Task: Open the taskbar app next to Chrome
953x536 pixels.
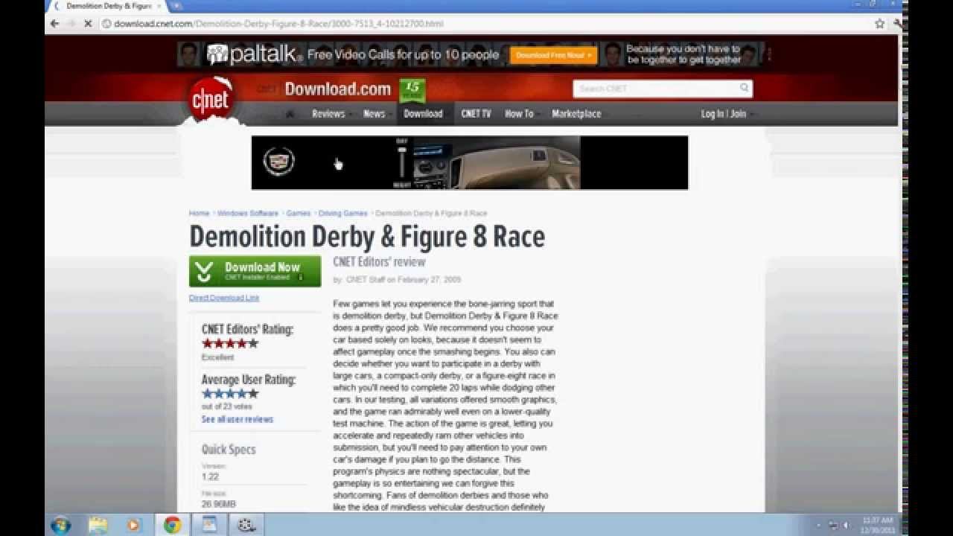Action: 209,525
